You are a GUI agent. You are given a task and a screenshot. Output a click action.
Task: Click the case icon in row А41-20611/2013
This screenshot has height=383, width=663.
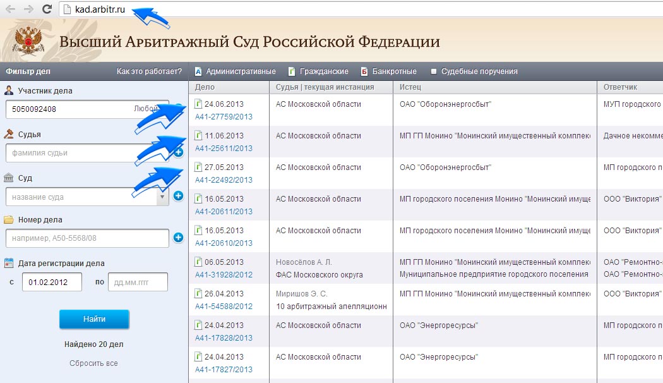tap(198, 198)
